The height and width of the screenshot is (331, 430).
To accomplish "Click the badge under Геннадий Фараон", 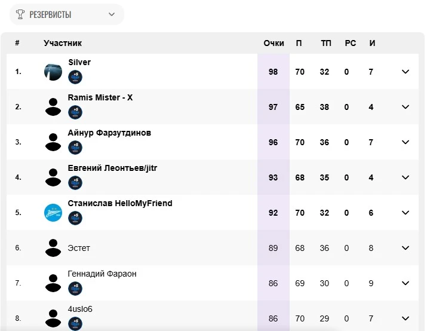I will [x=75, y=289].
